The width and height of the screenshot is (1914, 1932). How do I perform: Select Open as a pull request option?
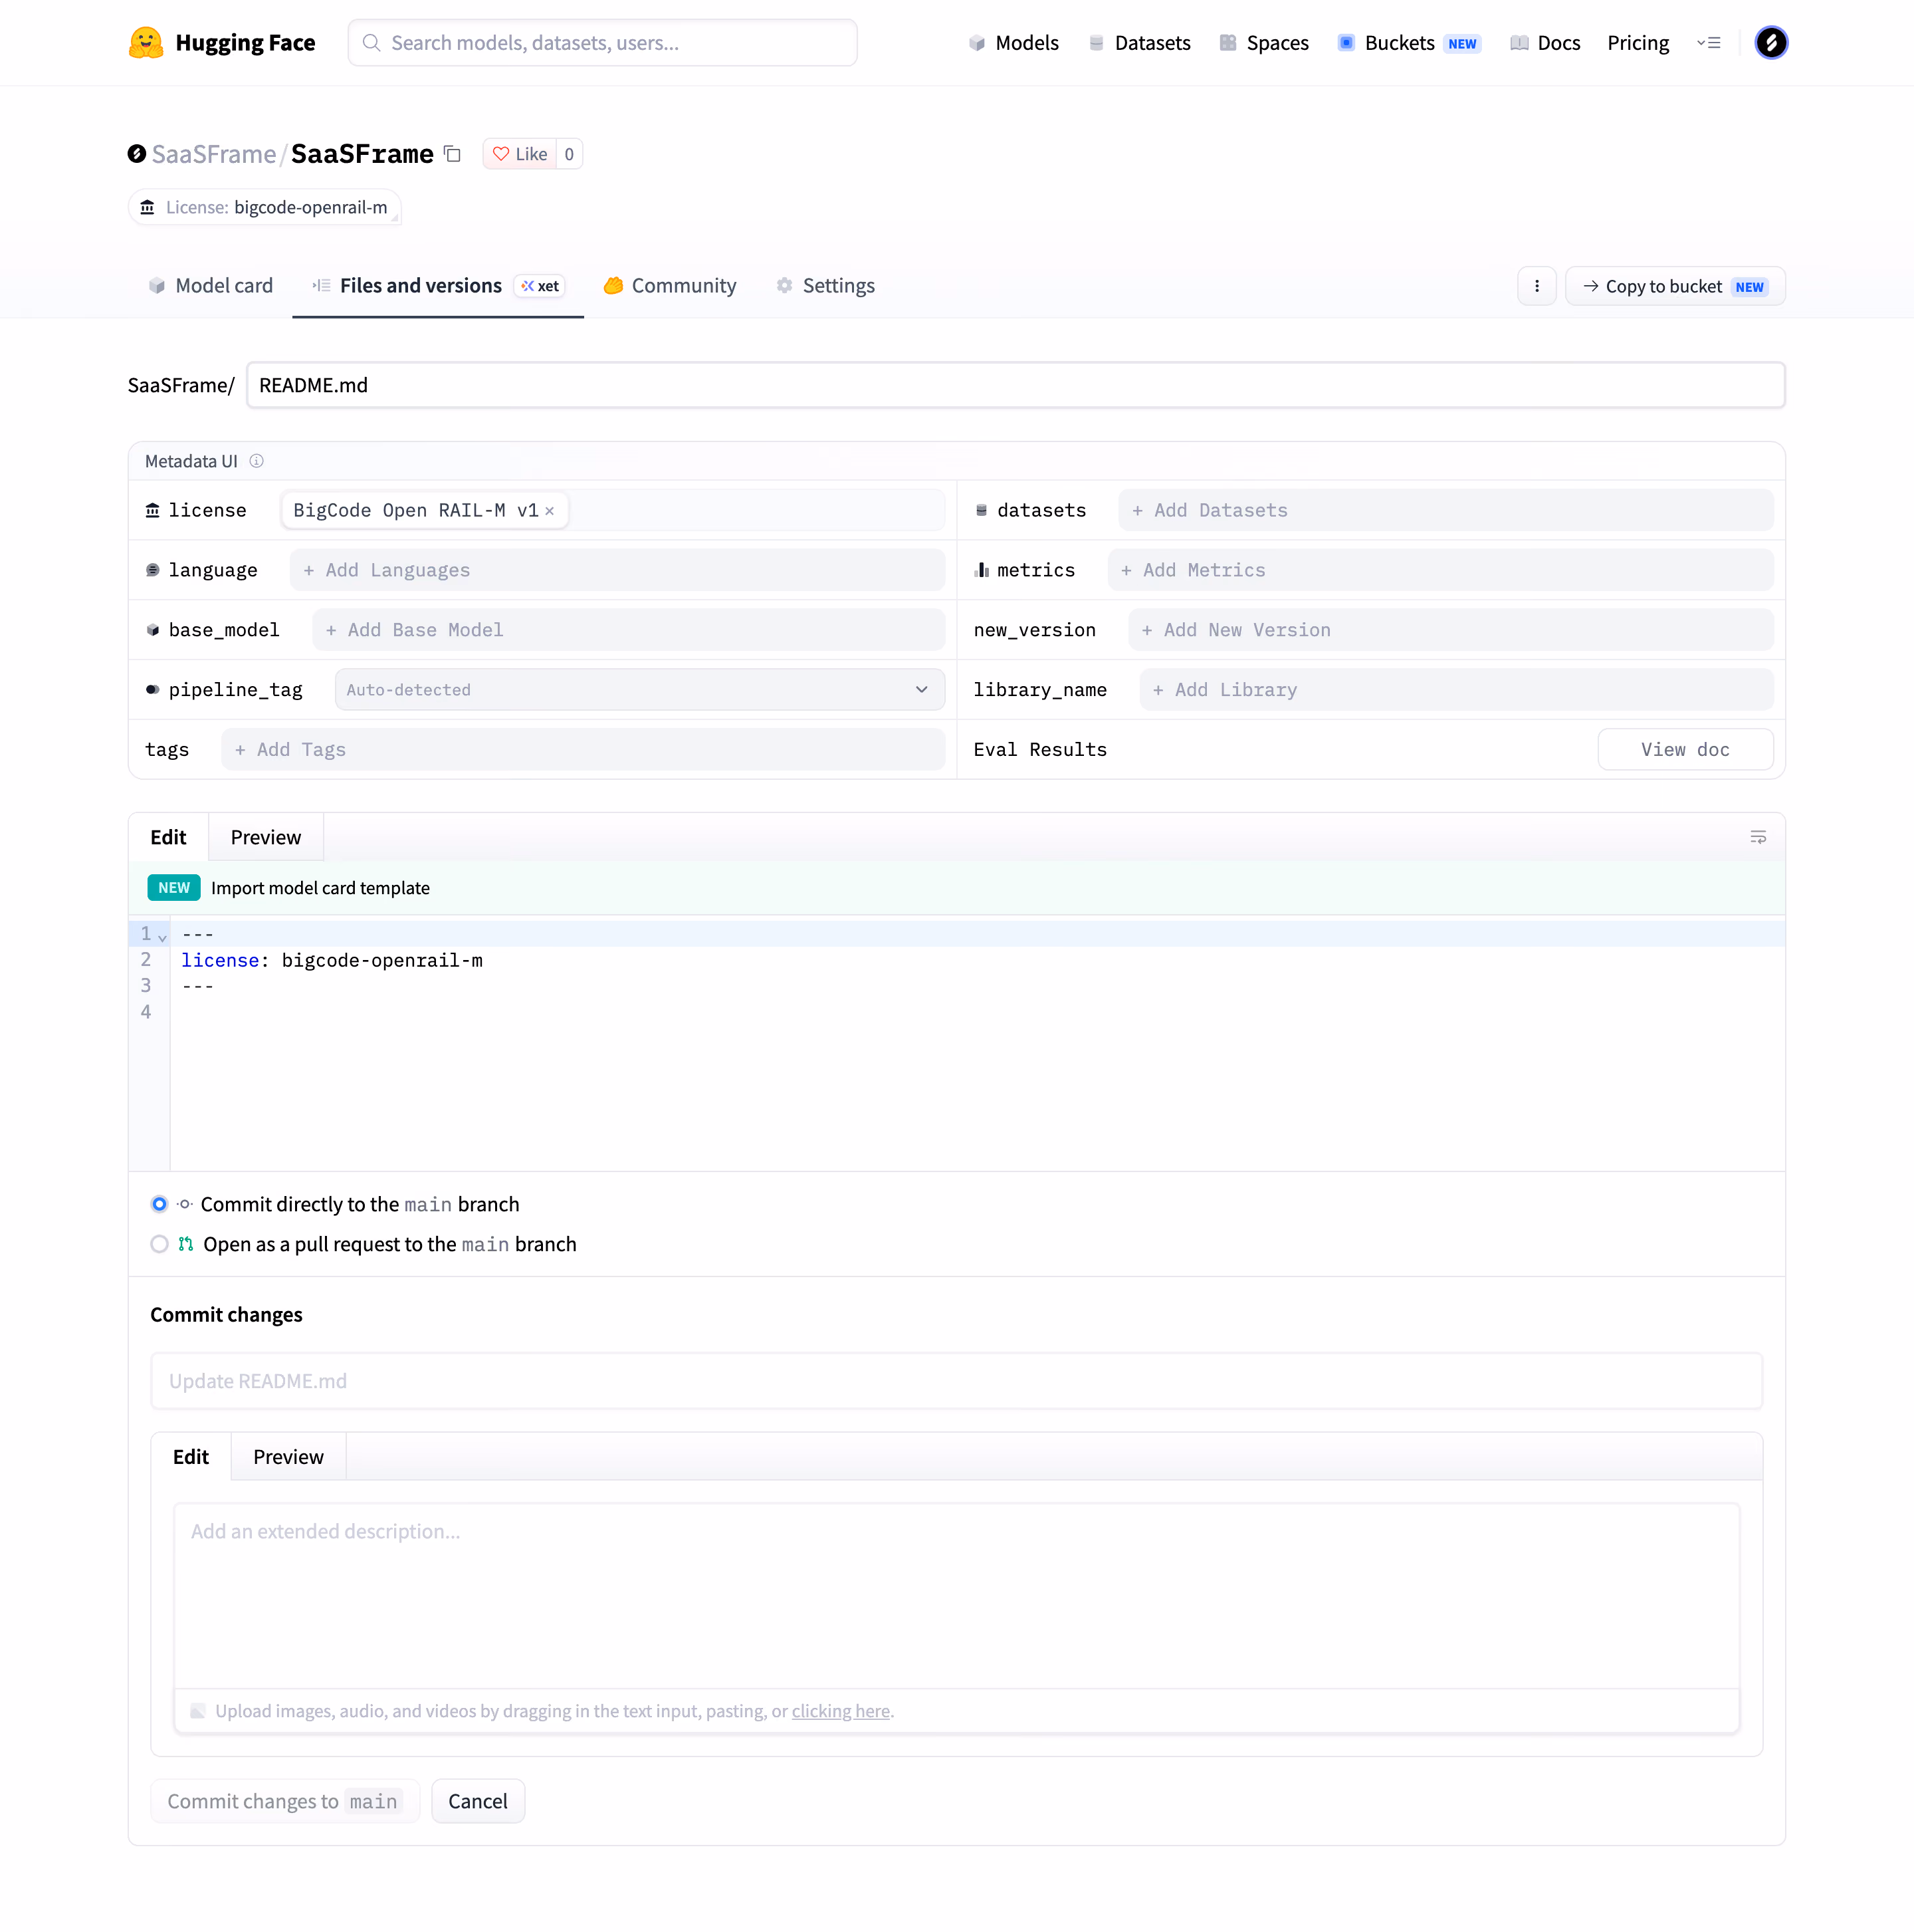click(159, 1244)
